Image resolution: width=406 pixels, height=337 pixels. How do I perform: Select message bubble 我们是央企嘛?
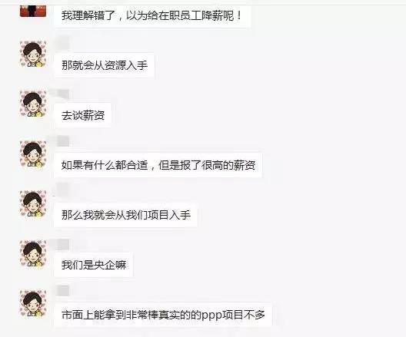coord(94,265)
